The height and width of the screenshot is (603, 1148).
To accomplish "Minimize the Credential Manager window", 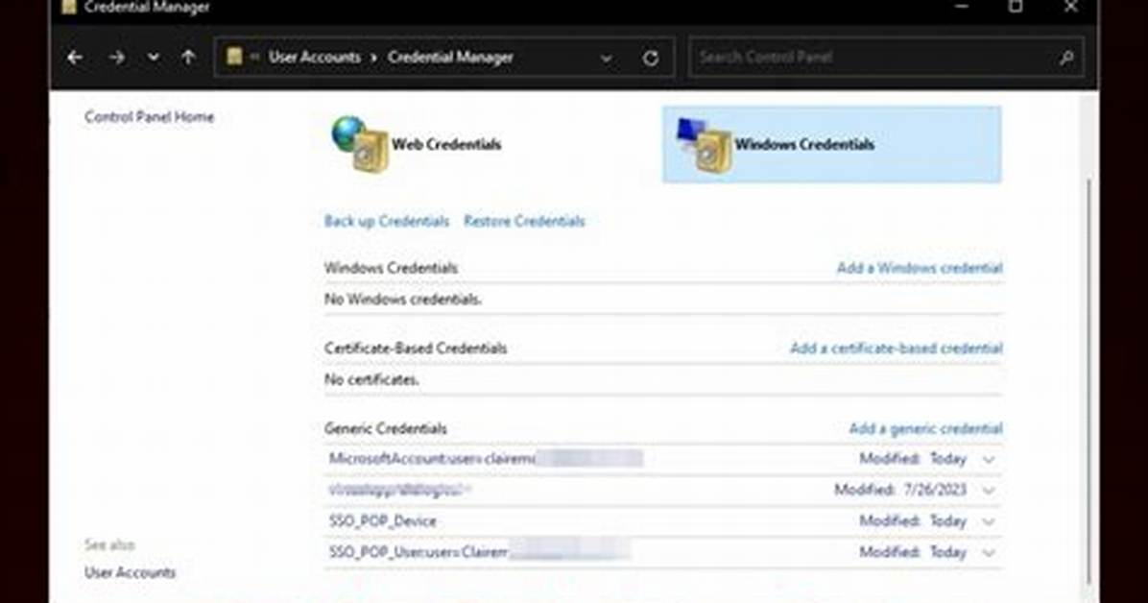I will [961, 7].
